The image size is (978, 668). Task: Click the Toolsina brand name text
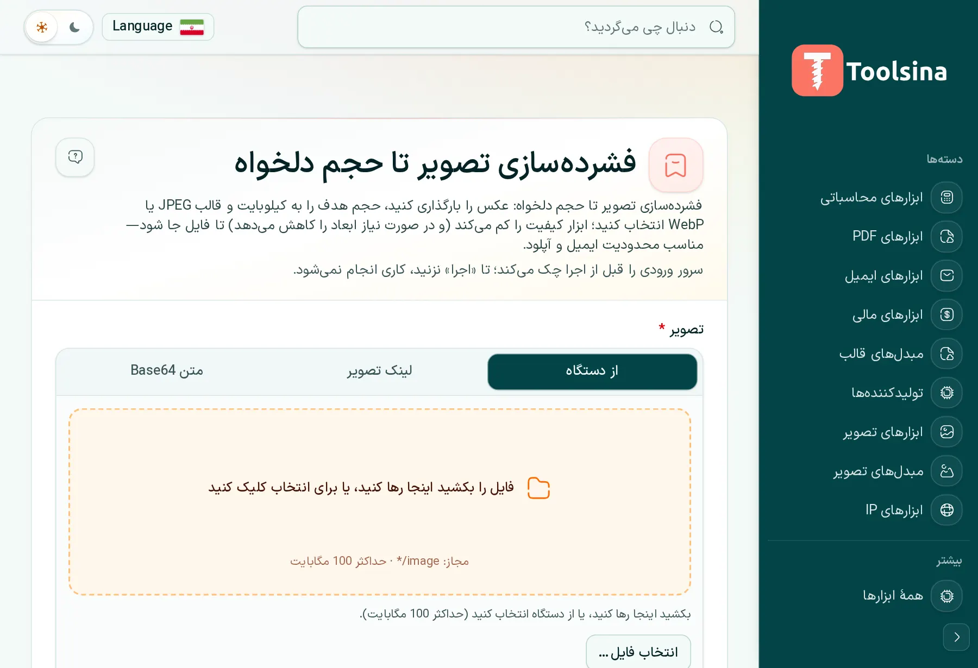pos(896,72)
